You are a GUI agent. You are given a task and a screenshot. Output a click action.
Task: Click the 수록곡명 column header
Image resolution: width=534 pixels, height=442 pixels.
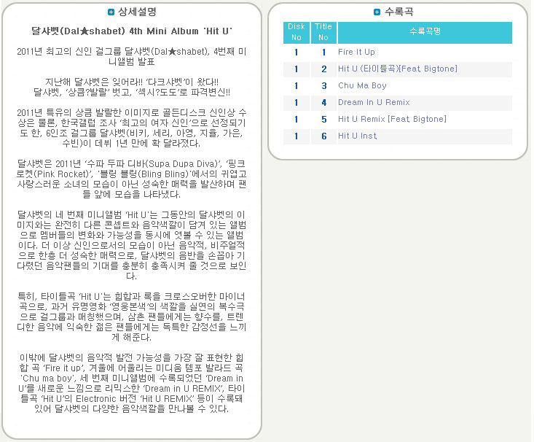tap(425, 32)
